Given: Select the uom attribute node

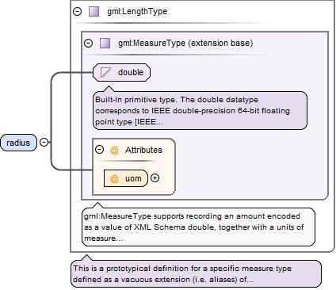Looking at the screenshot, I should click(126, 178).
